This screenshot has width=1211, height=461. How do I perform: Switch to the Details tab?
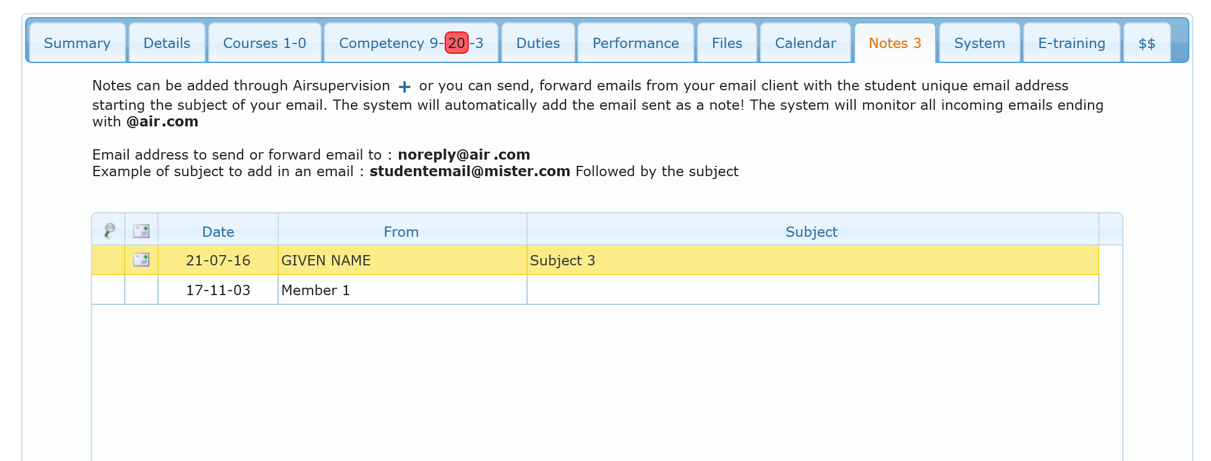[x=167, y=43]
